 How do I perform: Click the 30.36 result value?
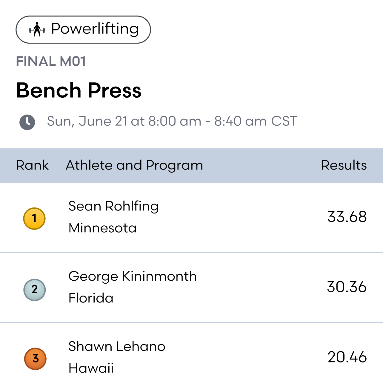point(347,287)
